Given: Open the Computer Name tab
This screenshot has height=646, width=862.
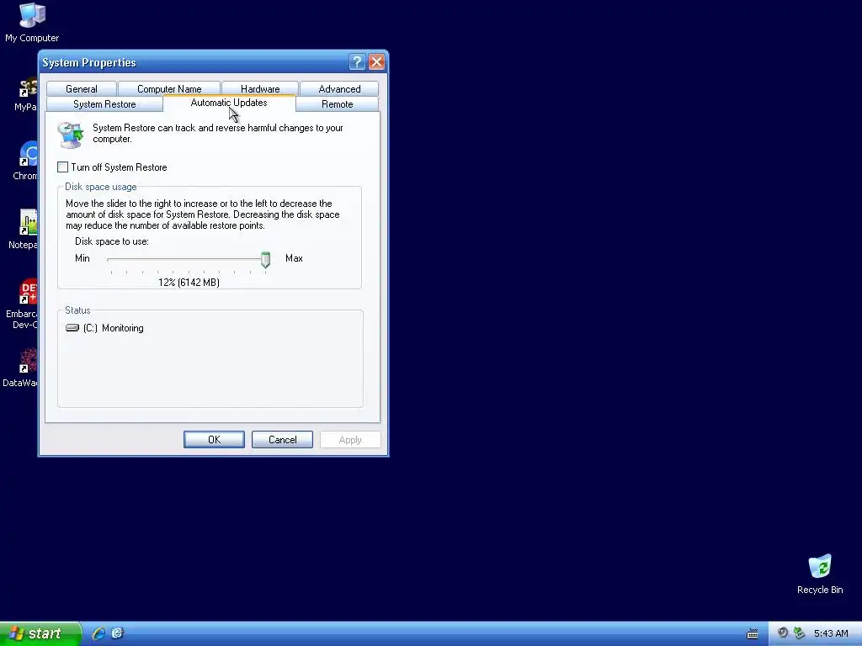Looking at the screenshot, I should click(x=169, y=89).
